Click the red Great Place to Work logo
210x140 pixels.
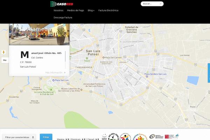171,136
